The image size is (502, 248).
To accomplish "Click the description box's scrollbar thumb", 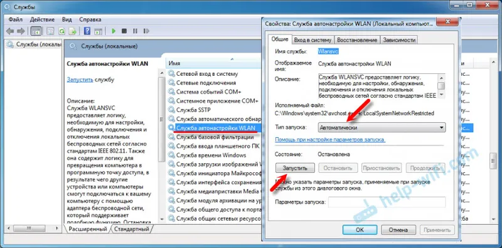I will pos(442,86).
